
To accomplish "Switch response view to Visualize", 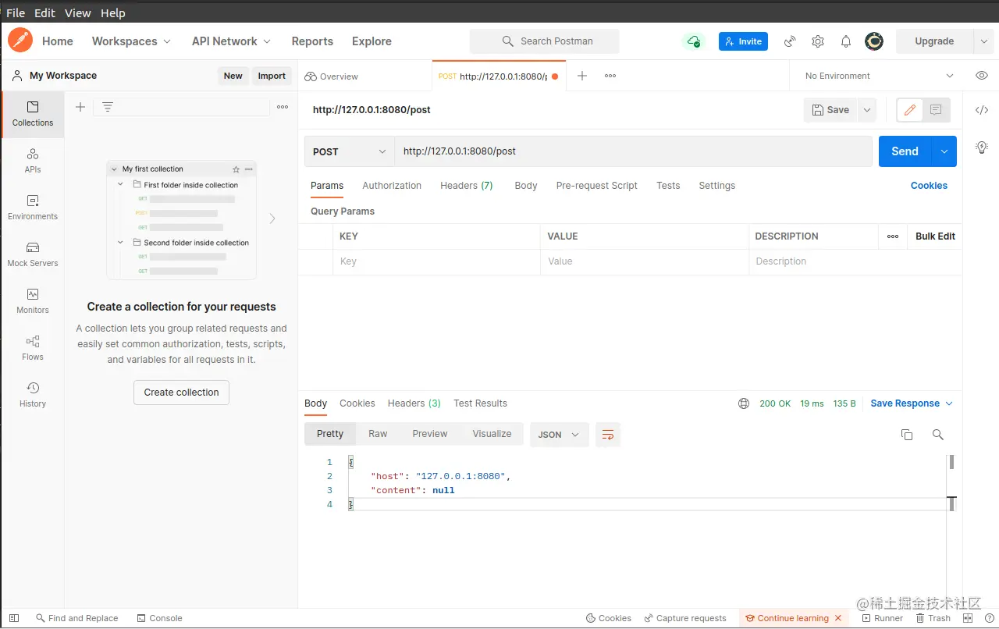I will coord(492,434).
